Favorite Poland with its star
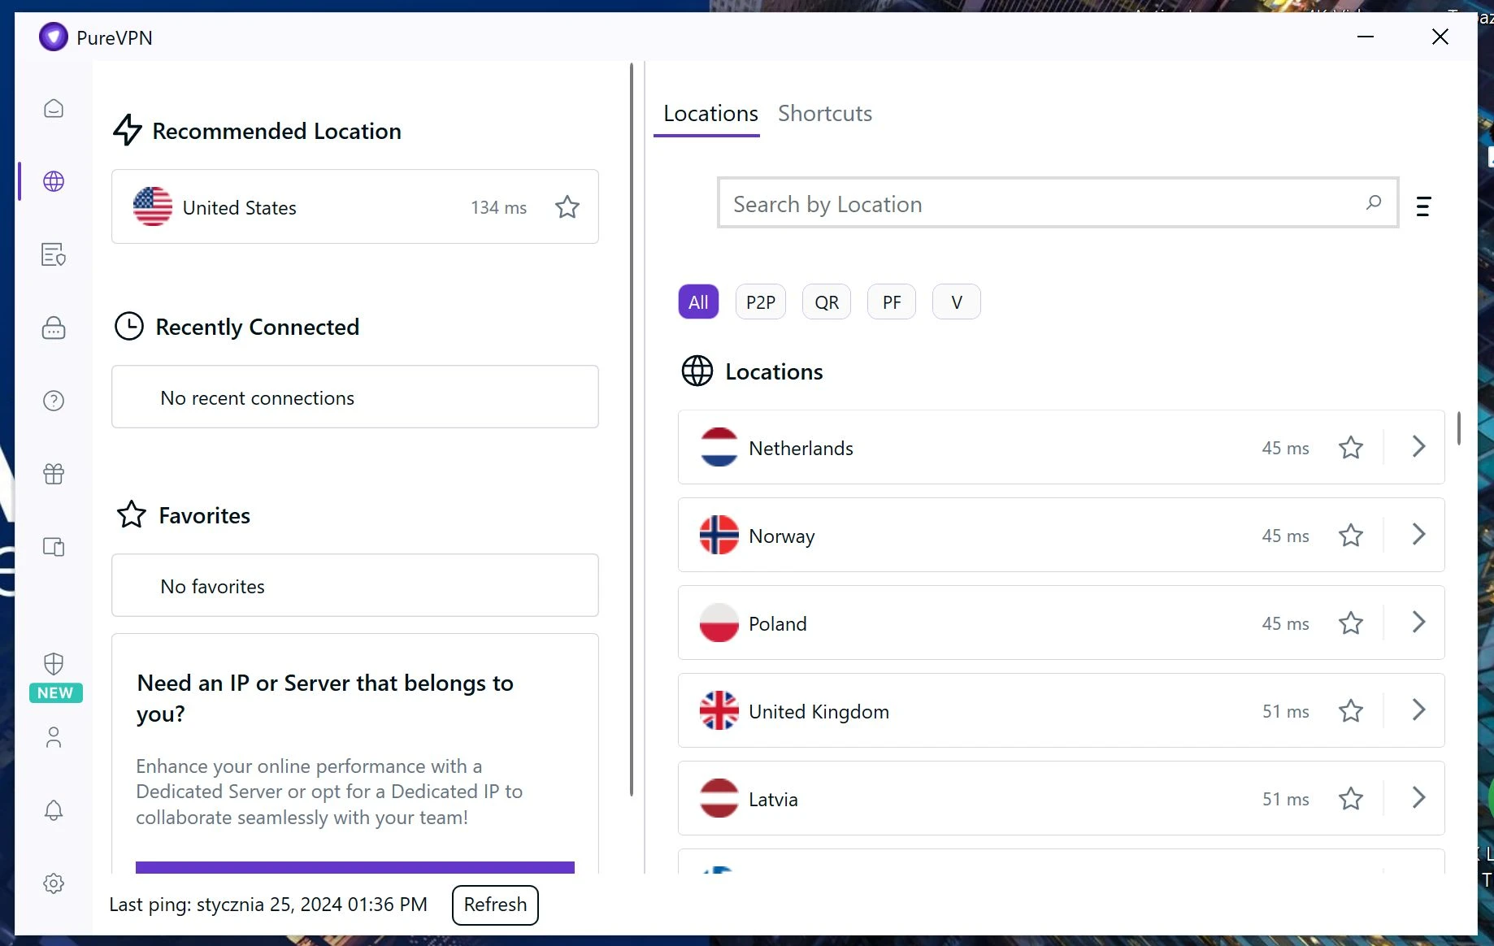This screenshot has width=1494, height=946. click(1351, 623)
